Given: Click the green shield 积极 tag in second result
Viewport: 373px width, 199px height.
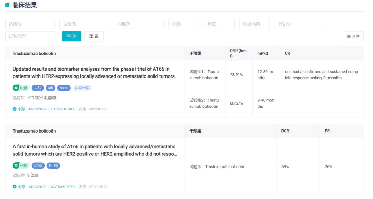Looking at the screenshot, I should [21, 165].
